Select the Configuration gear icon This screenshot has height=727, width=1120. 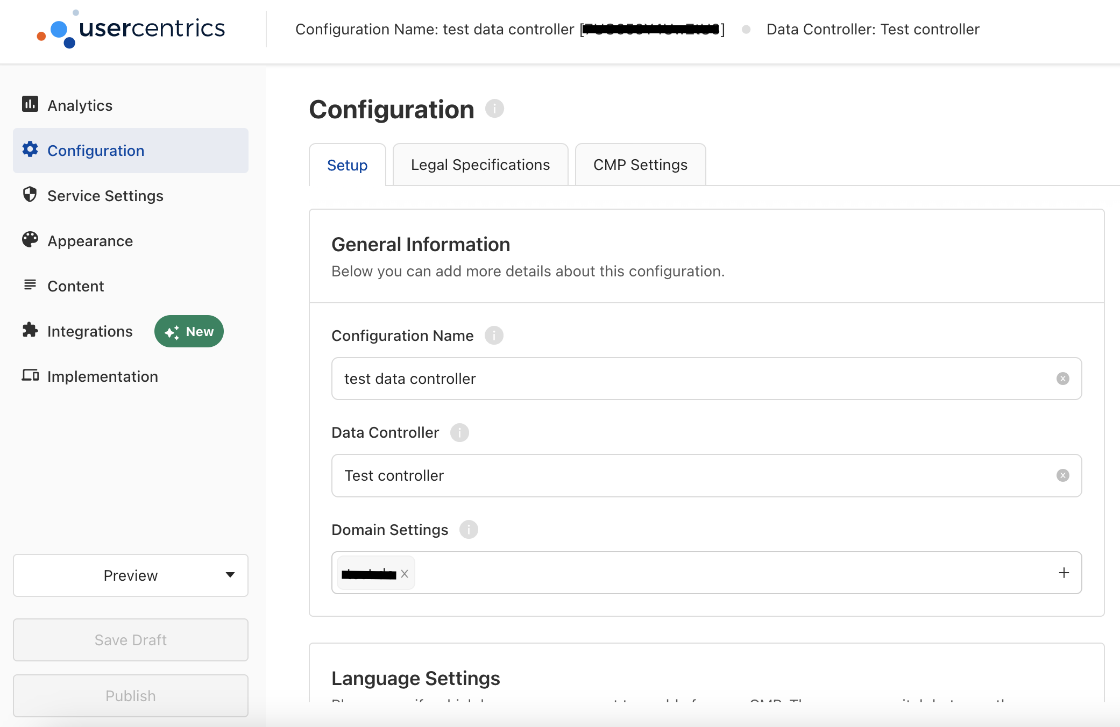tap(30, 151)
